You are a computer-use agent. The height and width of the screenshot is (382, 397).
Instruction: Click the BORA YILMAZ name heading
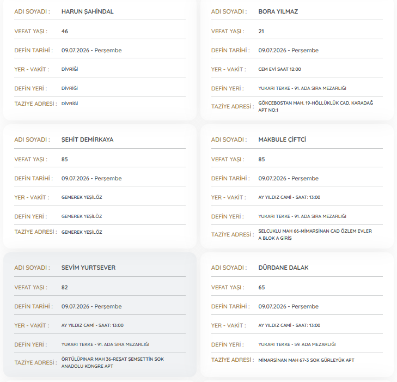pyautogui.click(x=278, y=11)
